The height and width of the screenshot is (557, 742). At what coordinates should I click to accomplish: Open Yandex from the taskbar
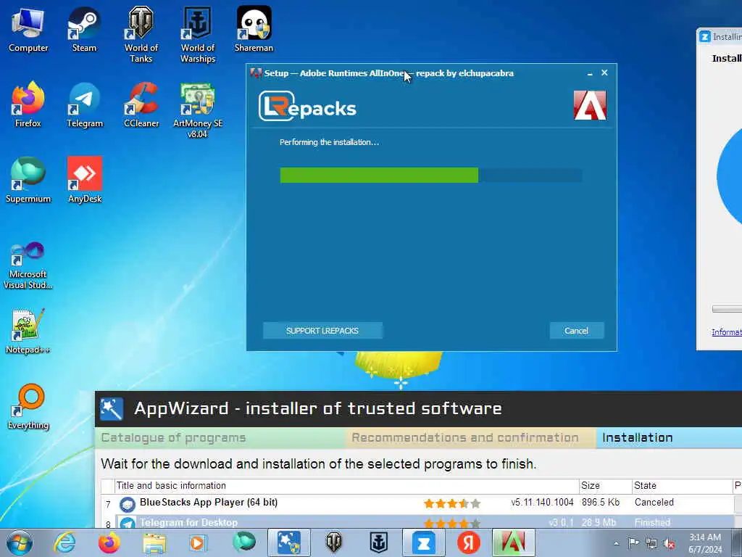coord(469,542)
